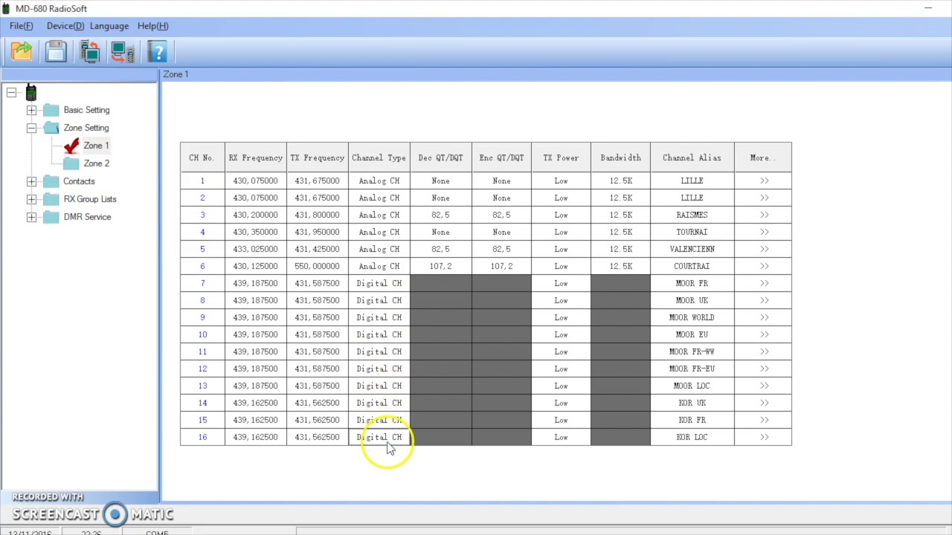The image size is (952, 535).
Task: Click the Open file toolbar icon
Action: [22, 51]
